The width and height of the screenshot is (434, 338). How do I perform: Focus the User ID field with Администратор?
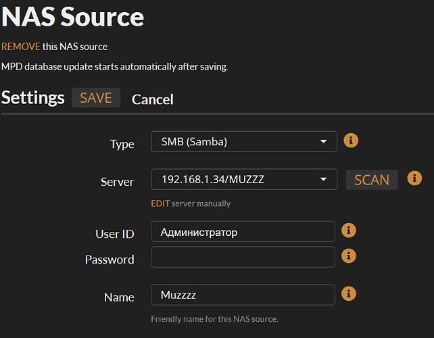coord(243,232)
